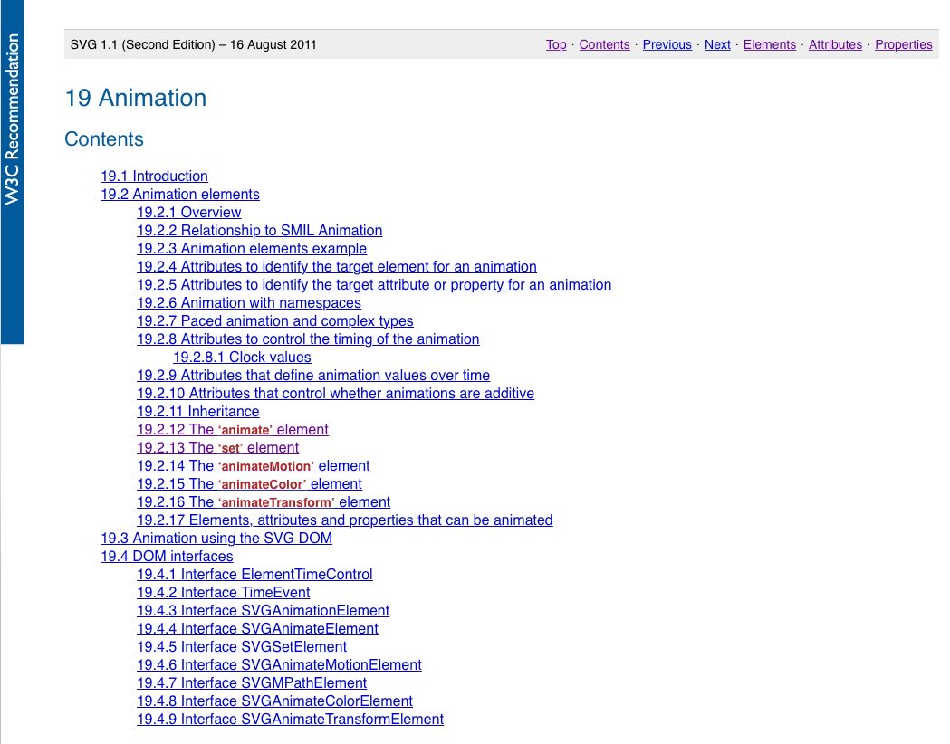Open 19.4.8 Interface SVGAnimateColorElement
Screen dimensions: 950x744
point(274,701)
